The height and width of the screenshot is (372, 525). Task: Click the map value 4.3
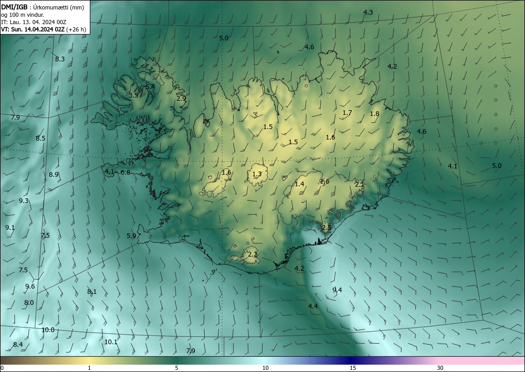click(x=368, y=13)
